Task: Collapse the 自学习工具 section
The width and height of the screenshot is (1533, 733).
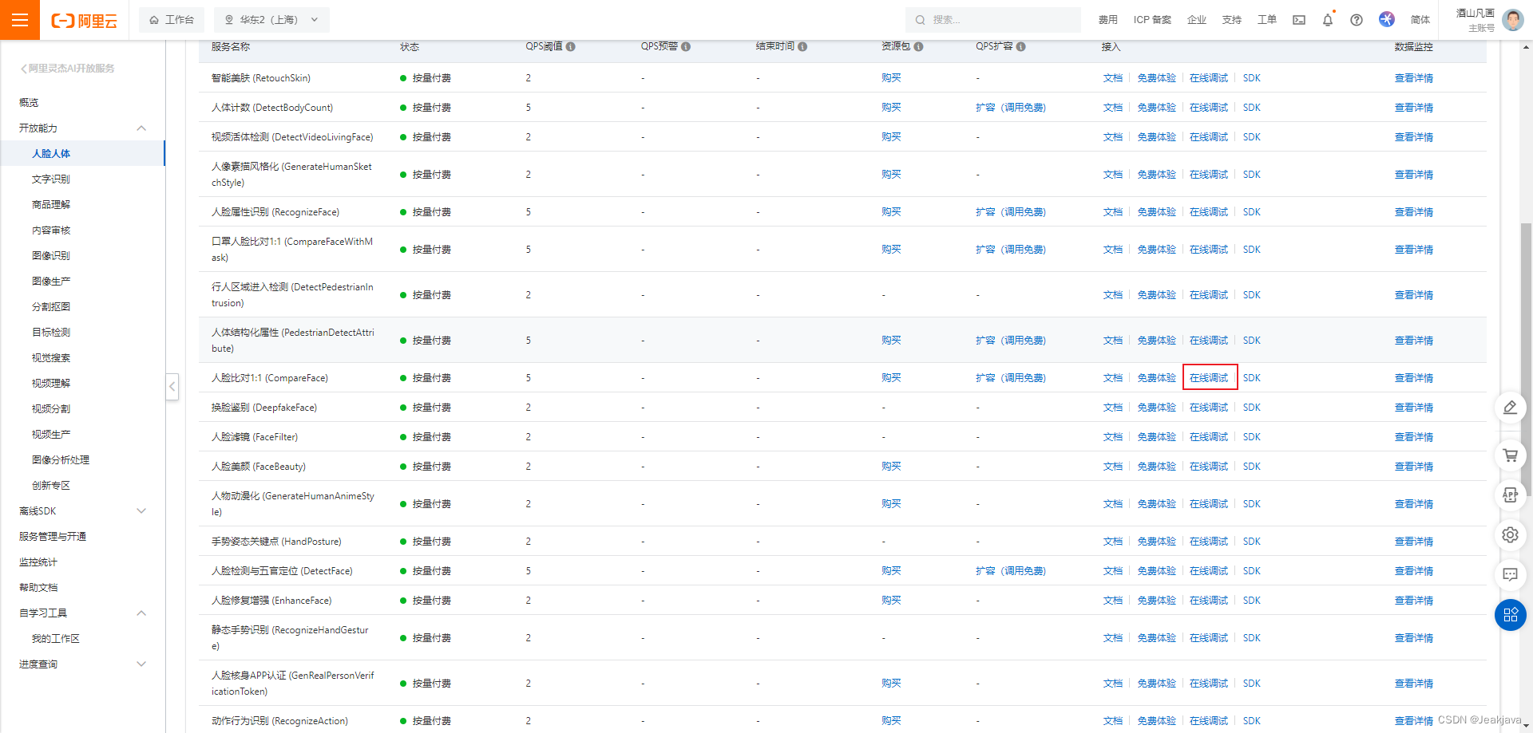Action: (x=141, y=613)
